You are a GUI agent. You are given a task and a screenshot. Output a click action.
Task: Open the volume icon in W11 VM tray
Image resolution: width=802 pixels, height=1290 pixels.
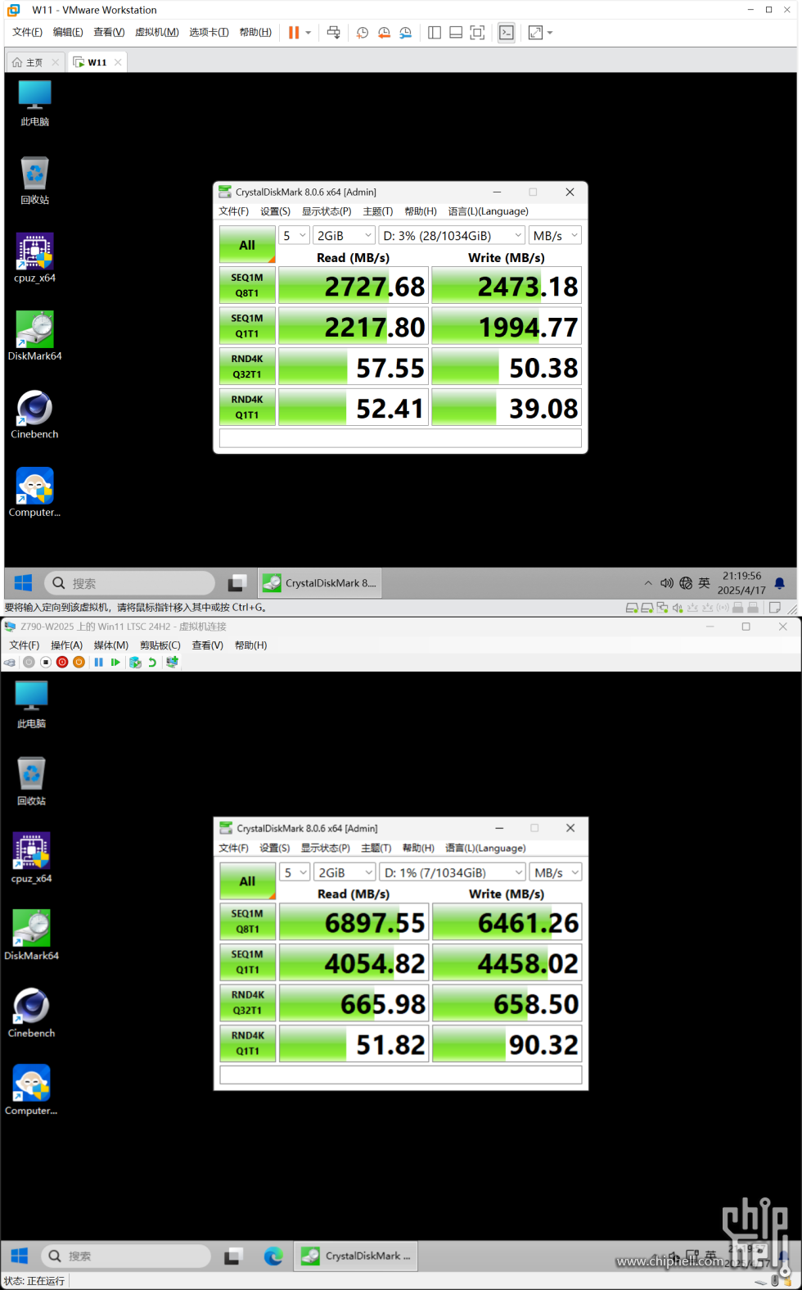(x=667, y=583)
